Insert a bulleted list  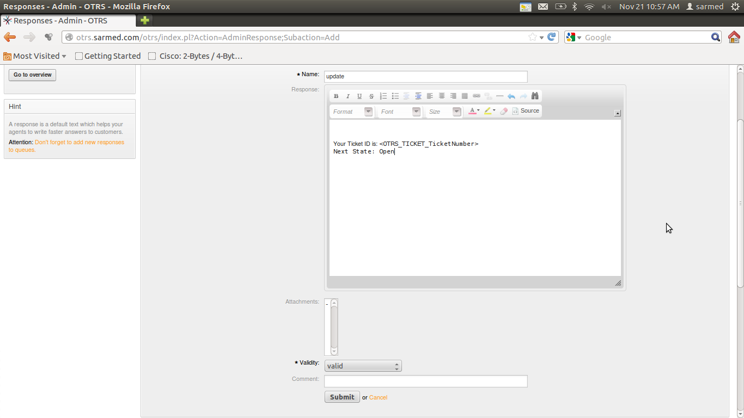coord(395,96)
